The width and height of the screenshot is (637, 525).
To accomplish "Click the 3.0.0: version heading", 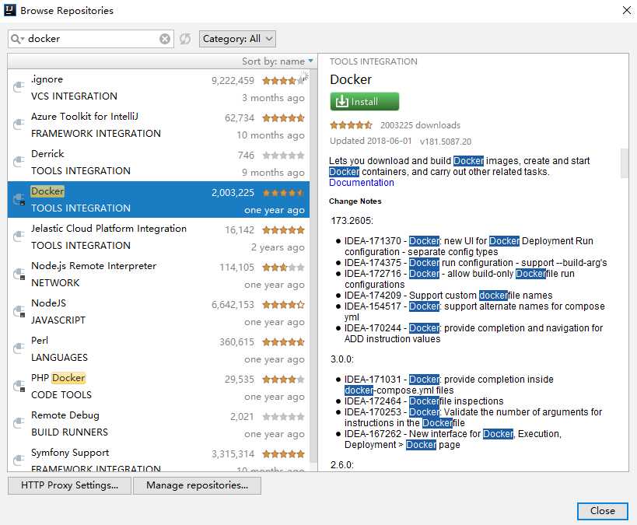I will 342,359.
